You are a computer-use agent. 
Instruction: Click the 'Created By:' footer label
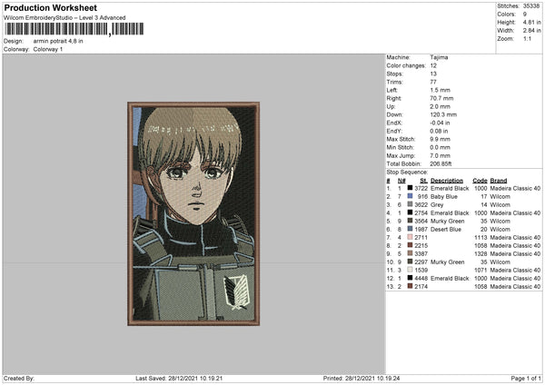click(19, 379)
